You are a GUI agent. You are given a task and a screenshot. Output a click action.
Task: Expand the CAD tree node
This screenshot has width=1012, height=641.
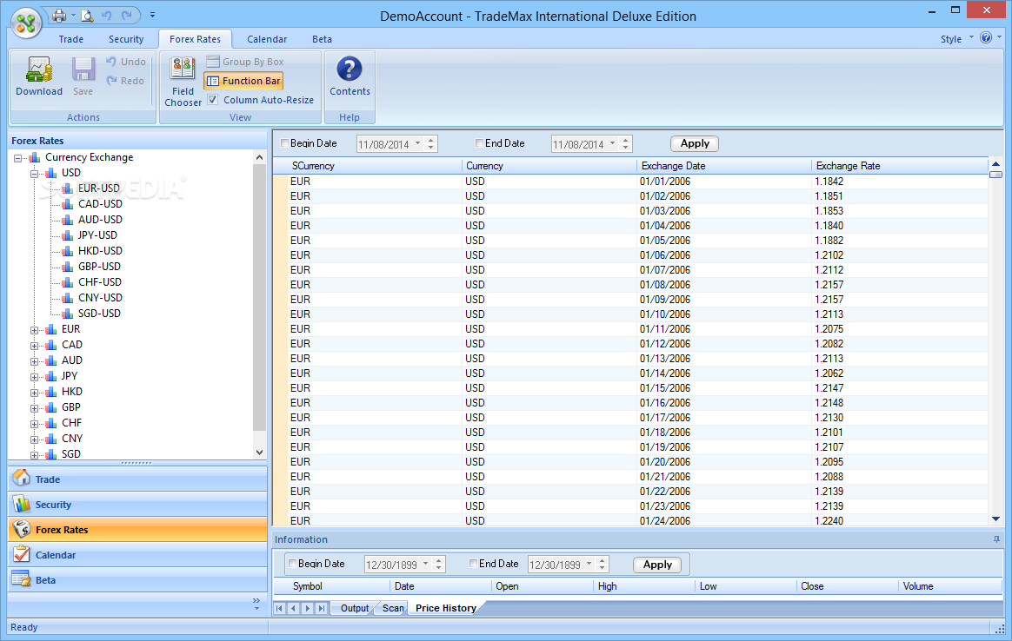tap(34, 346)
